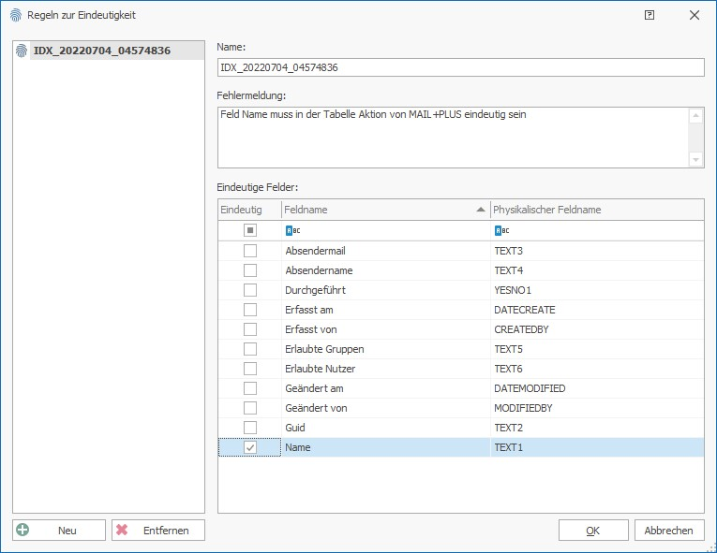Click the DATEMODIFIED physical field cell
The height and width of the screenshot is (553, 717).
(x=597, y=388)
